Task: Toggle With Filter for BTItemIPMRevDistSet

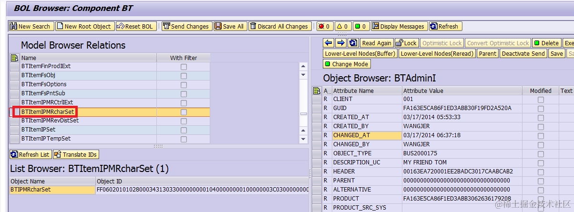Action: (x=184, y=121)
